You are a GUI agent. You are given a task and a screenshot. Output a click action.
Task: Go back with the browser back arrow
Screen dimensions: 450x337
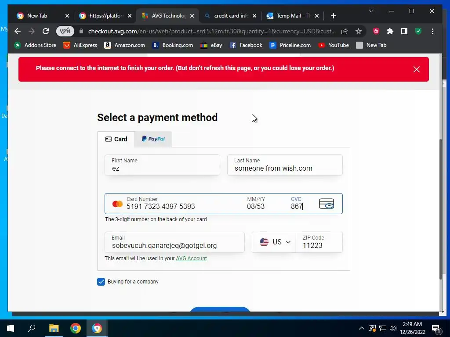[x=18, y=31]
